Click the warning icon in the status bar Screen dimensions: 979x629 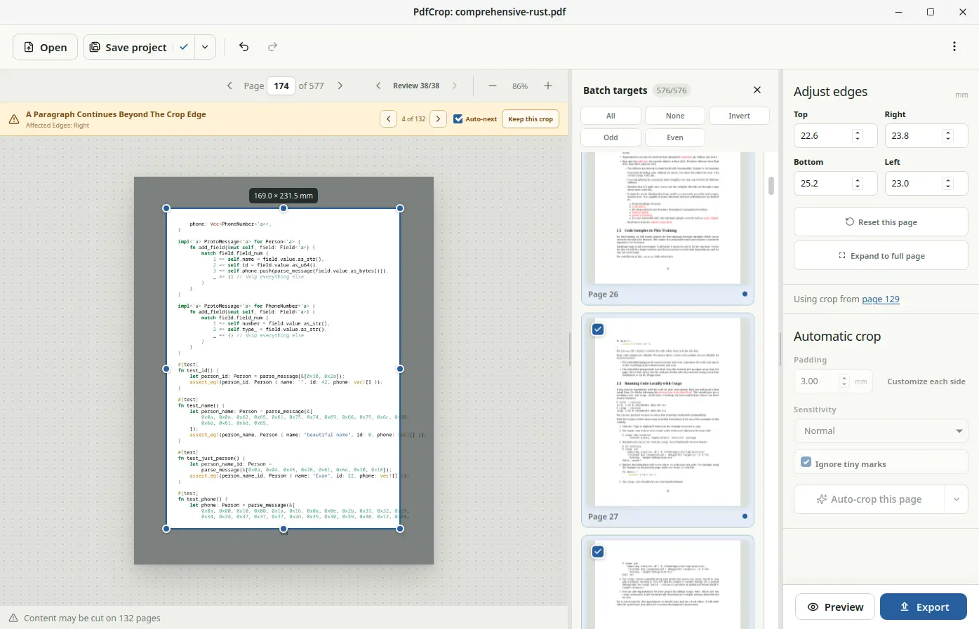click(x=13, y=618)
